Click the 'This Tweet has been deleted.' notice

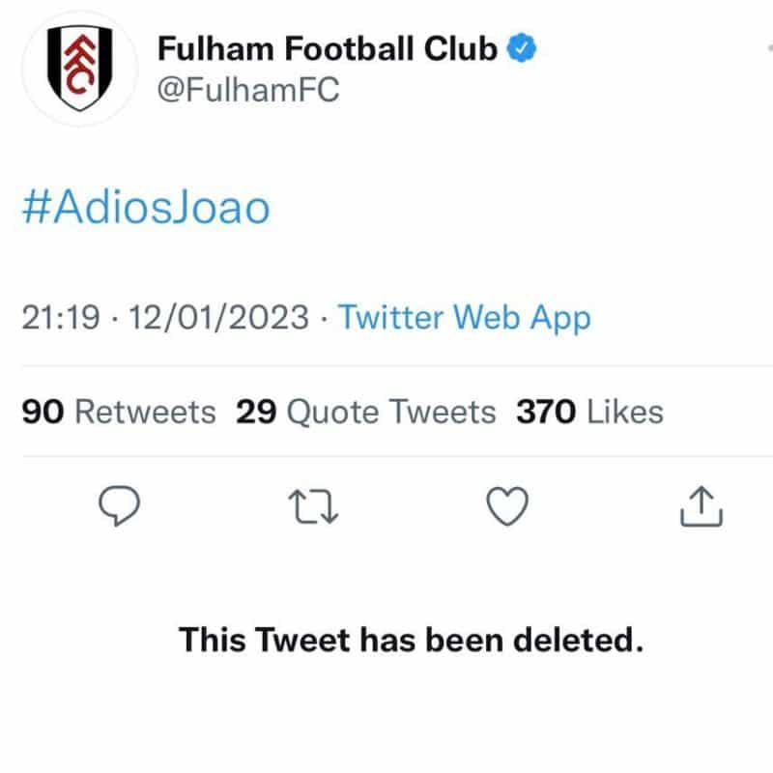[x=412, y=640]
